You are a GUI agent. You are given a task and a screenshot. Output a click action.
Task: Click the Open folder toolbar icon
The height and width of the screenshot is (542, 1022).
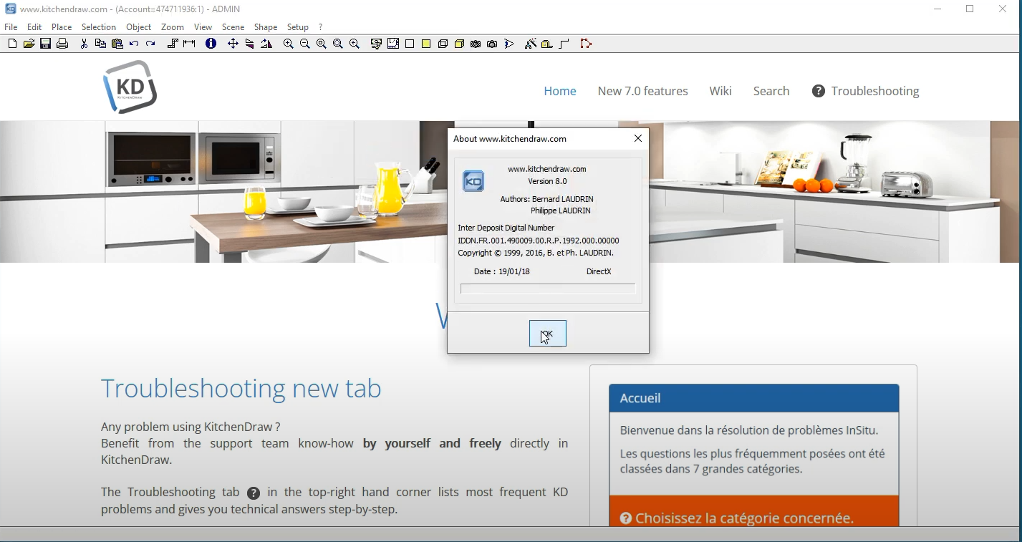(29, 44)
